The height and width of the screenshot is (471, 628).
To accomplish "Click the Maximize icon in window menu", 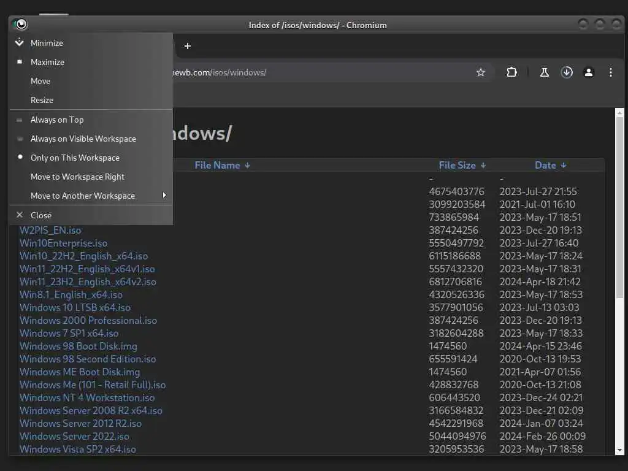I will click(x=19, y=62).
